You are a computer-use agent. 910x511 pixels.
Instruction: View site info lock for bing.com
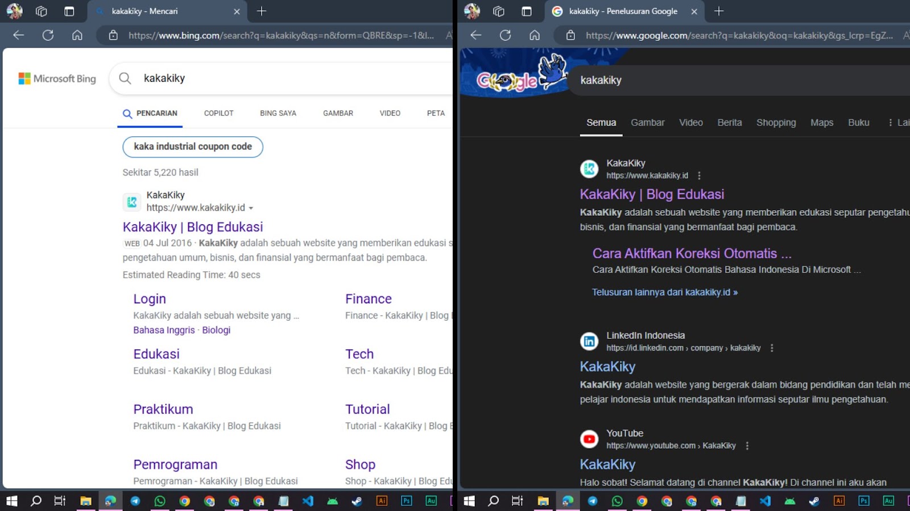pos(113,35)
